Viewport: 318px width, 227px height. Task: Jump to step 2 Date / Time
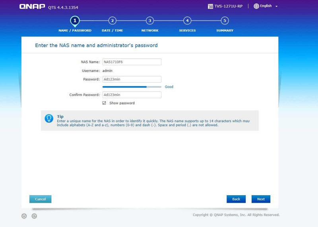(112, 21)
